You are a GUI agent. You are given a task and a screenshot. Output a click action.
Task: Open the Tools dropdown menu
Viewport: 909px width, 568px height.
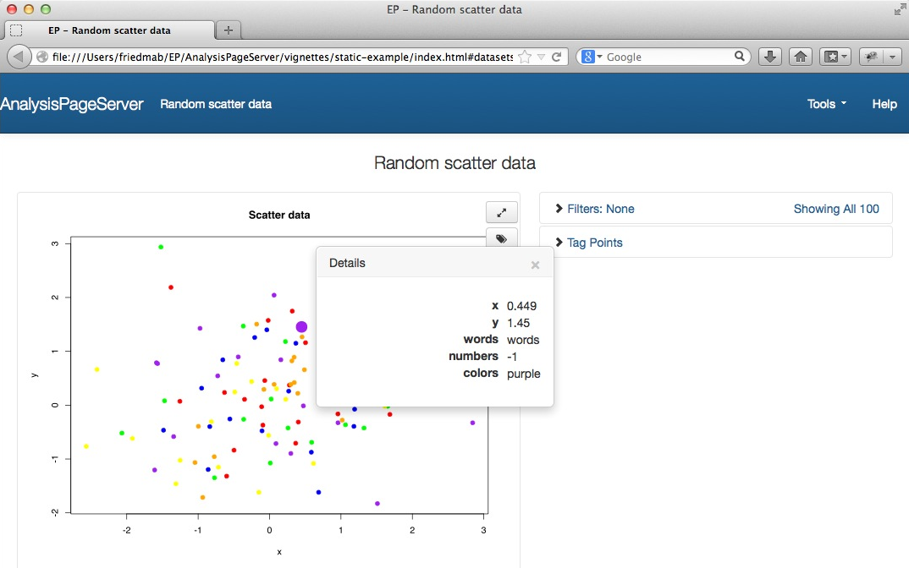pyautogui.click(x=826, y=104)
